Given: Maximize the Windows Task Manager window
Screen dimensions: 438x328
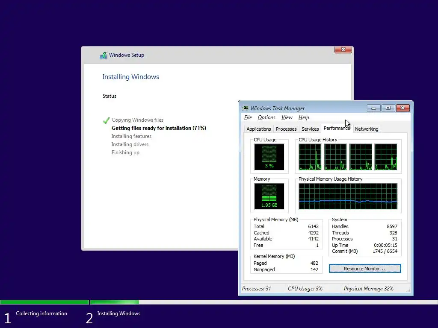Looking at the screenshot, I should [x=388, y=108].
